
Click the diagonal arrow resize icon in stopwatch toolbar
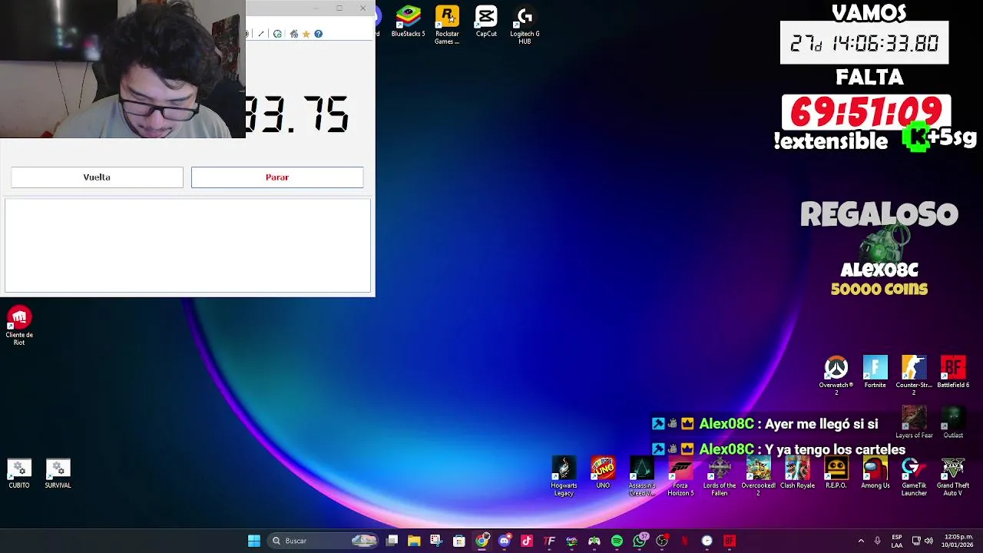(261, 34)
